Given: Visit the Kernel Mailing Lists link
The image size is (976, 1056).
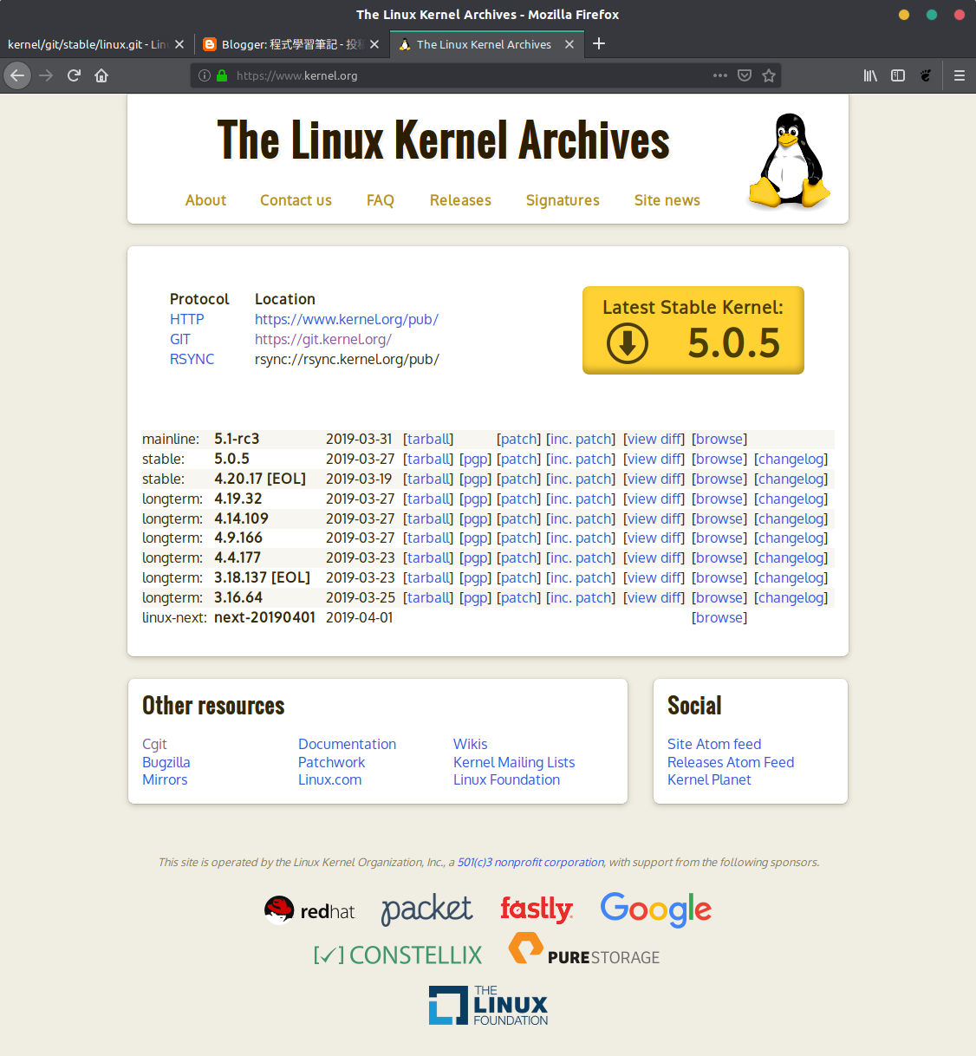Looking at the screenshot, I should point(514,762).
